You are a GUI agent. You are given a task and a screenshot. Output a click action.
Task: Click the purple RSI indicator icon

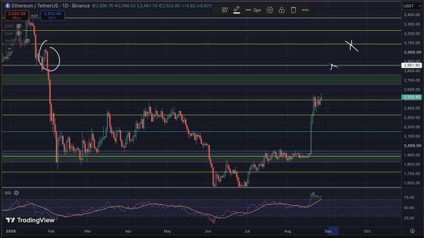coord(16,193)
